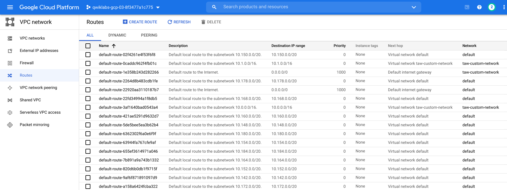
Task: Select checkbox for default-route-2264d8b483cdb1fe
Action: pyautogui.click(x=88, y=81)
